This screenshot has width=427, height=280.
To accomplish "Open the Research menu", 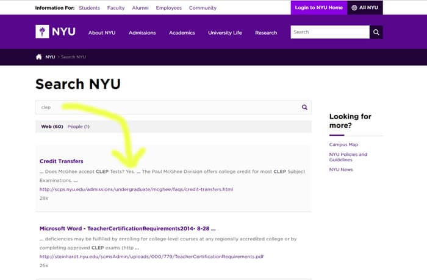I will coord(266,33).
